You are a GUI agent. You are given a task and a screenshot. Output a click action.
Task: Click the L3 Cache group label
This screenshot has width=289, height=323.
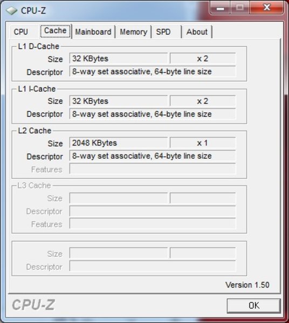34,185
